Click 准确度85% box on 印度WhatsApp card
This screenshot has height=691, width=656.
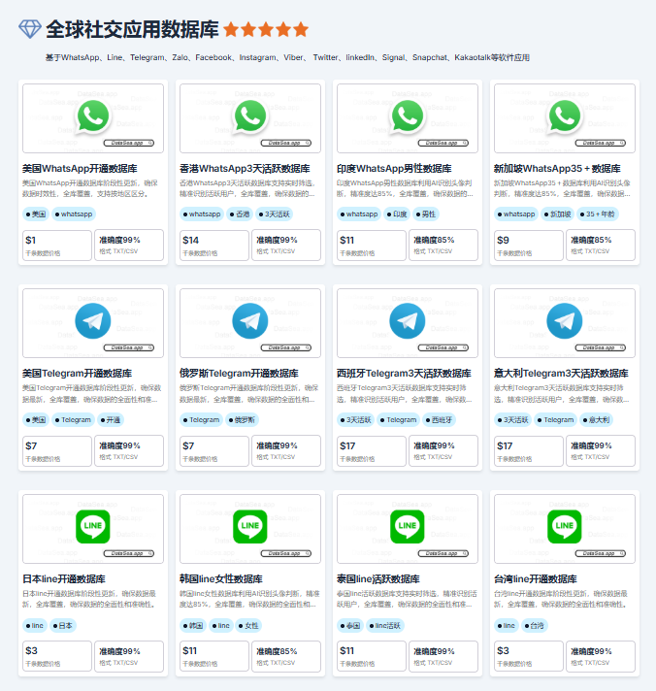click(x=443, y=245)
